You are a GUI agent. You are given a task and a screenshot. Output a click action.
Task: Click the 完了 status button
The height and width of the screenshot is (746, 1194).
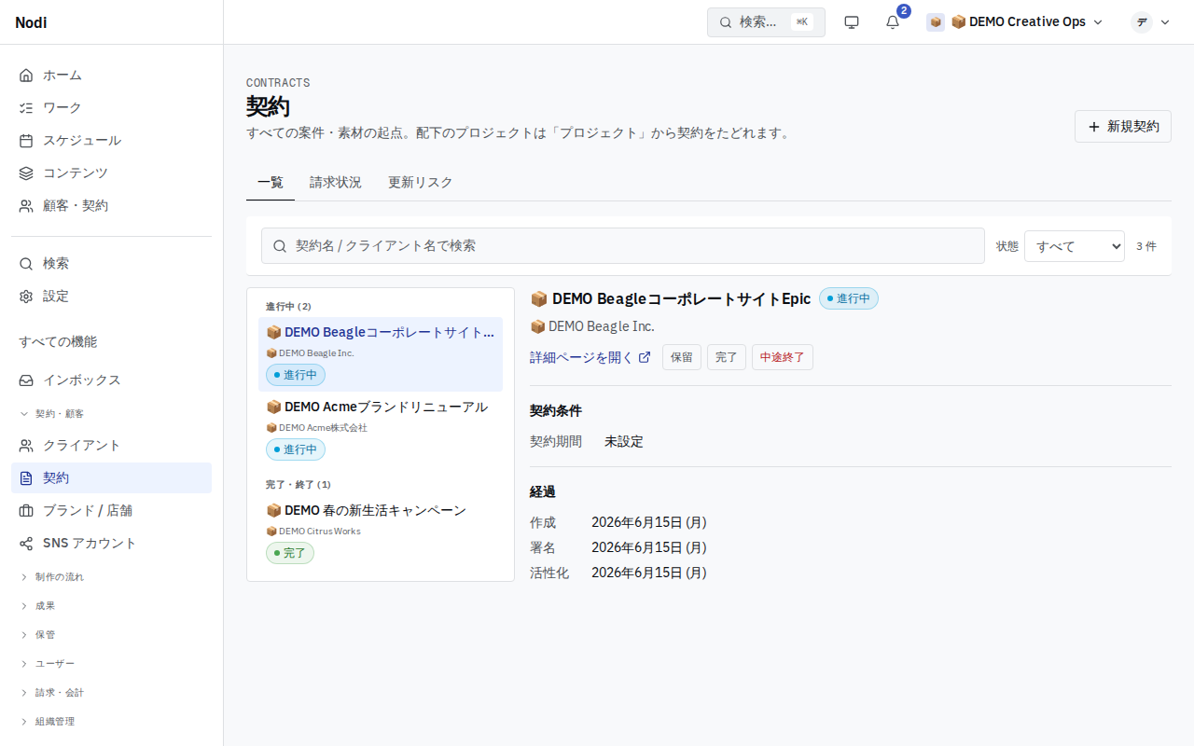(x=727, y=357)
